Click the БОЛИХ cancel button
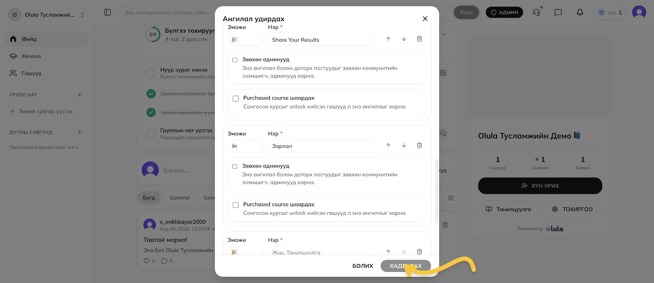Image resolution: width=654 pixels, height=283 pixels. (362, 266)
